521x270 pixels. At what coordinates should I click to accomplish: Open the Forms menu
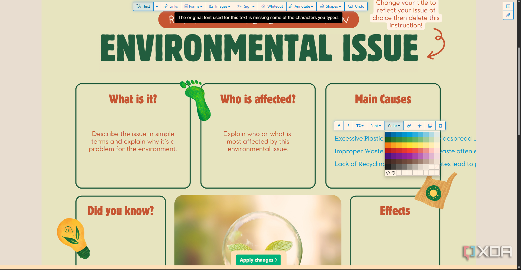point(193,6)
